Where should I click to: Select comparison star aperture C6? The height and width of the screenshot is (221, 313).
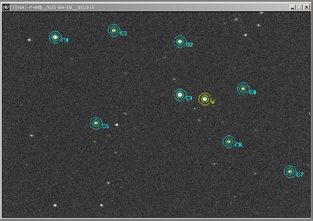click(x=229, y=142)
